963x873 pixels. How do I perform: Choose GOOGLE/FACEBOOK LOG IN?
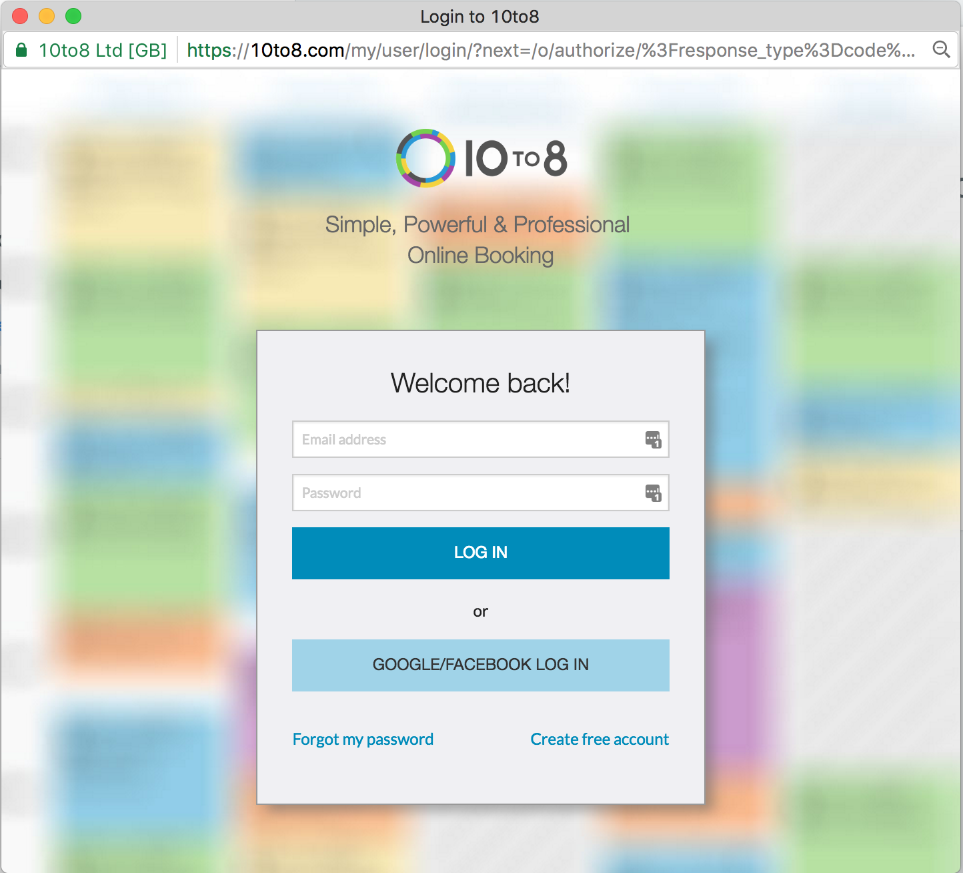pos(481,665)
